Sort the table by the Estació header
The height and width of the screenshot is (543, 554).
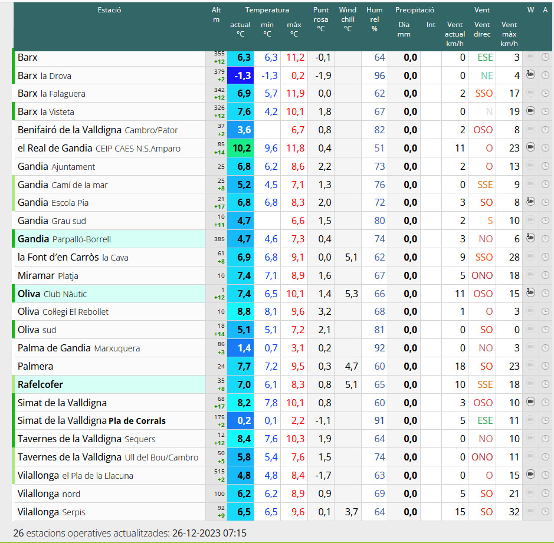[x=109, y=10]
